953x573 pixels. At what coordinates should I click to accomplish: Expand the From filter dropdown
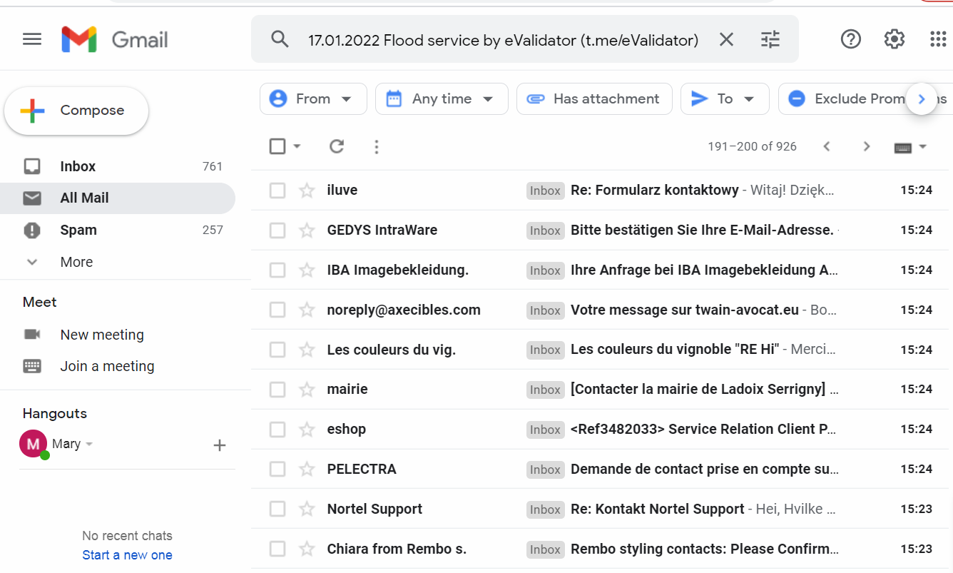point(313,99)
